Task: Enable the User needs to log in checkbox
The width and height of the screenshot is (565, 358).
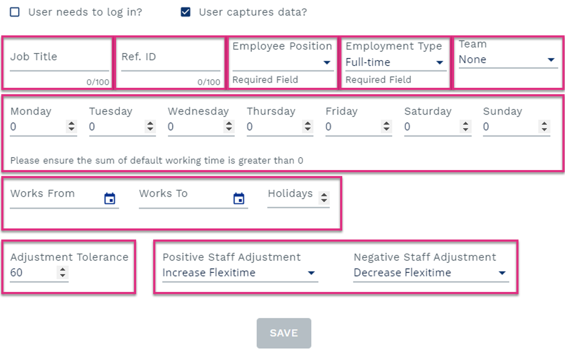Action: click(15, 12)
